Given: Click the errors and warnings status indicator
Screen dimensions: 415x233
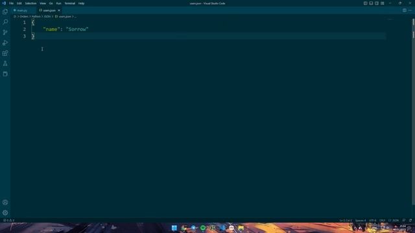Looking at the screenshot, I should click(x=8, y=220).
